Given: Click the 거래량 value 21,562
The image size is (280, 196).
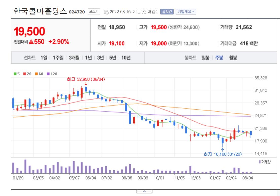Looking at the screenshot, I should click(x=244, y=27).
